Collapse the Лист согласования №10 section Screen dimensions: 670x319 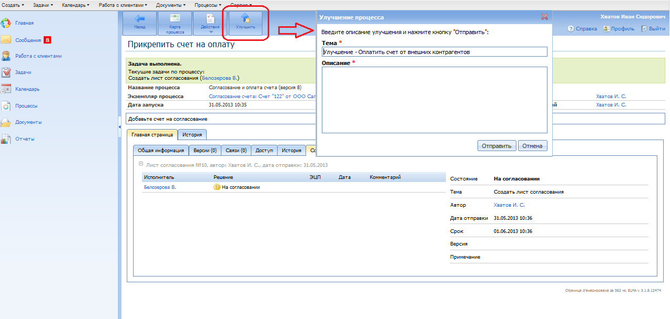click(x=141, y=164)
